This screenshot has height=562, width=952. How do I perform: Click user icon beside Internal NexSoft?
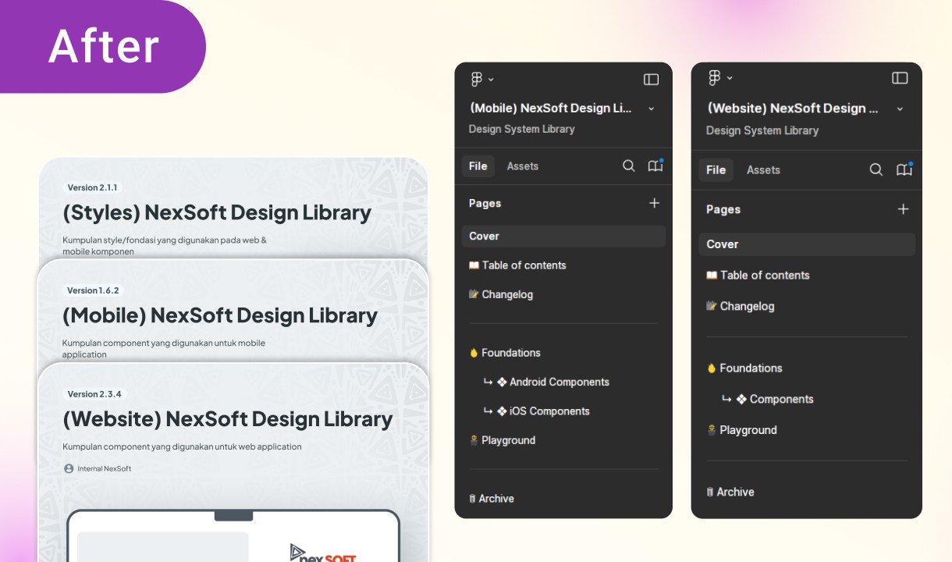69,468
